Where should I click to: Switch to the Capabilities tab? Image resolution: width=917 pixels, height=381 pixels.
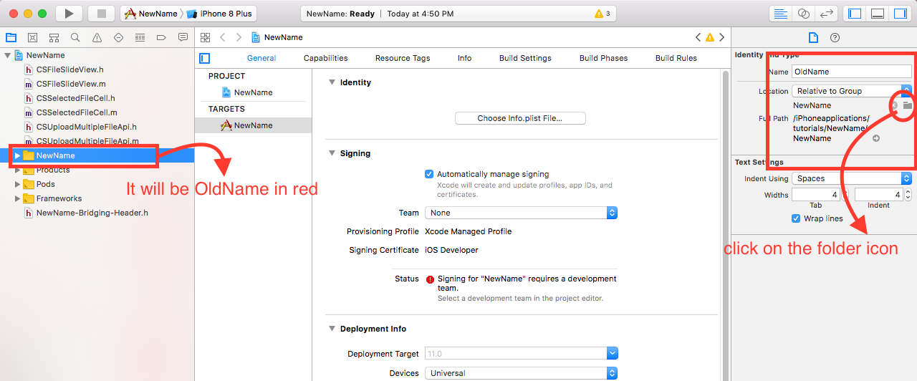pos(326,58)
